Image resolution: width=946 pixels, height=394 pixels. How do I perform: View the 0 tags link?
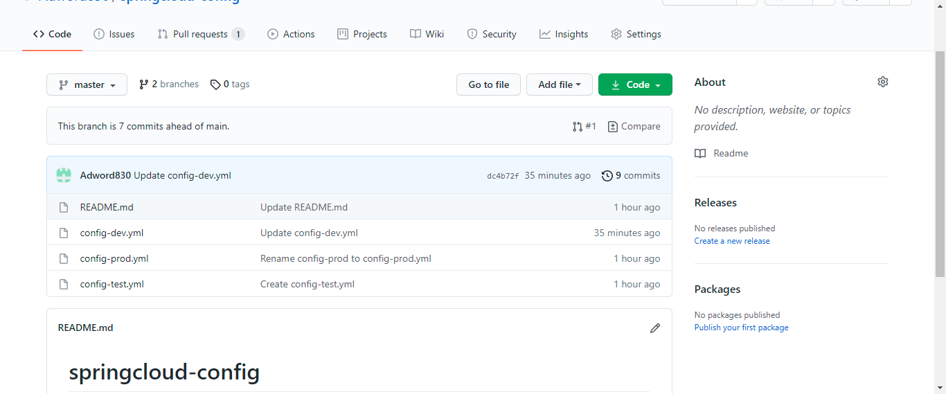[x=230, y=84]
